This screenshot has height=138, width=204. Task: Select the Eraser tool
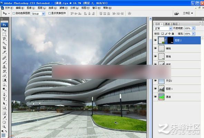[4, 76]
